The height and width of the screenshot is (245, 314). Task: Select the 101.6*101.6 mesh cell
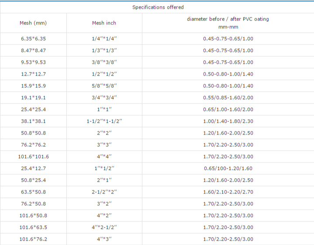pos(33,156)
